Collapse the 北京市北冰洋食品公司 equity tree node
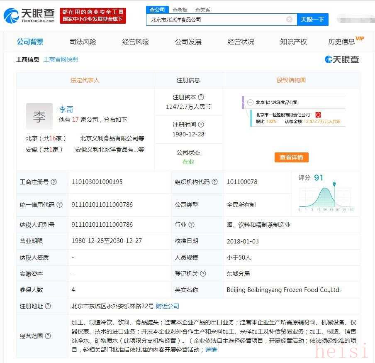Image resolution: width=375 pixels, height=363 pixels. click(x=250, y=102)
